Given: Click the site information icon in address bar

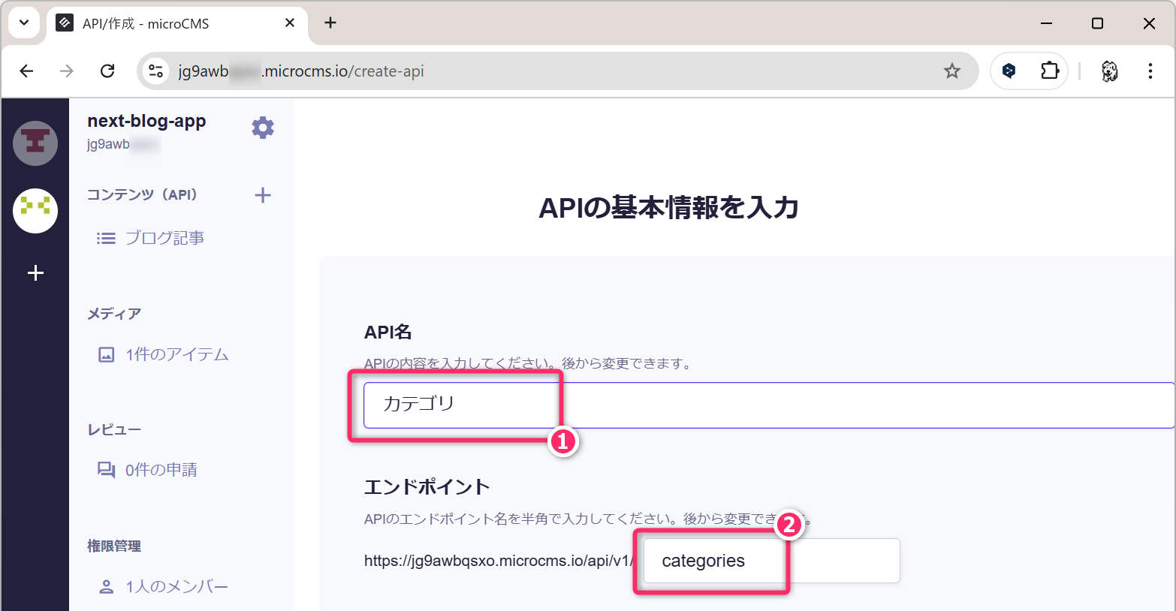Looking at the screenshot, I should (156, 71).
